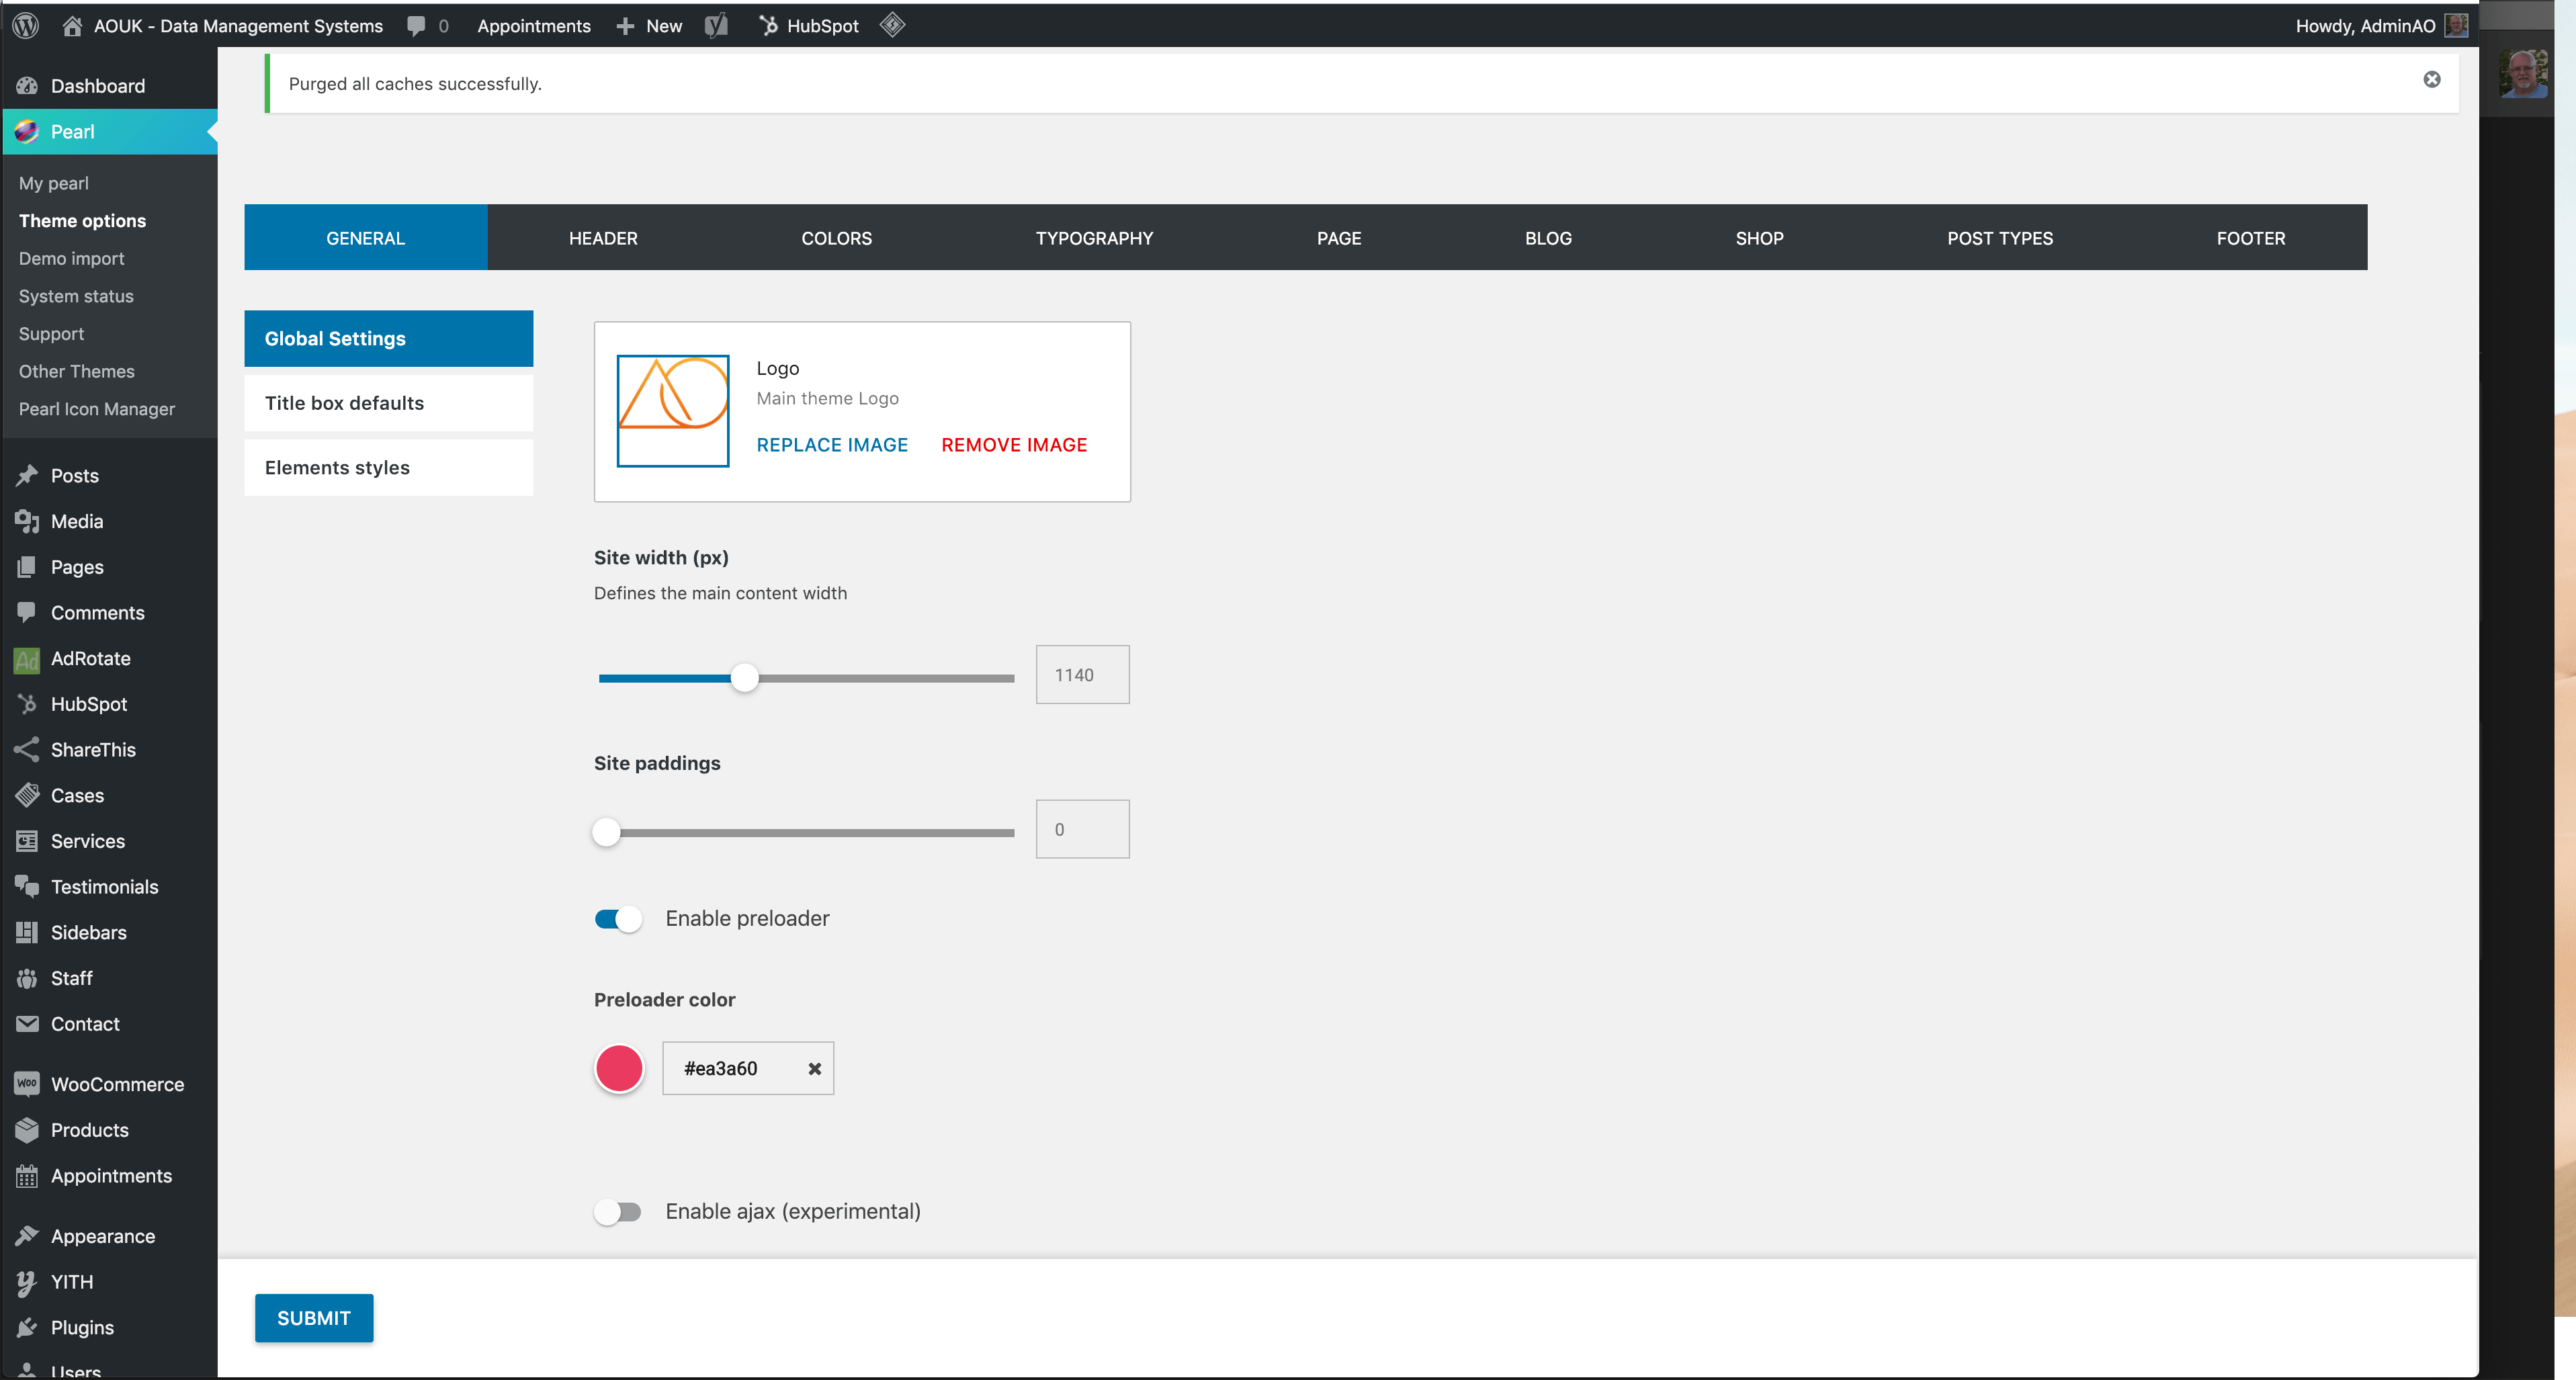Click the SUBMIT button
The height and width of the screenshot is (1380, 2576).
(314, 1318)
